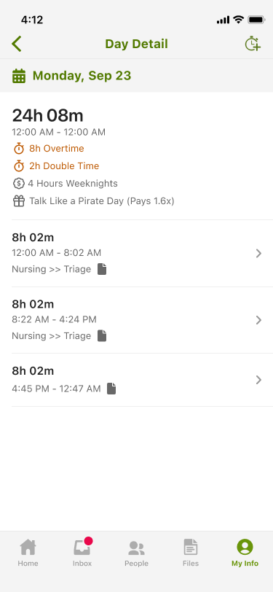Tap the holiday gift icon
Image resolution: width=273 pixels, height=592 pixels.
(19, 201)
